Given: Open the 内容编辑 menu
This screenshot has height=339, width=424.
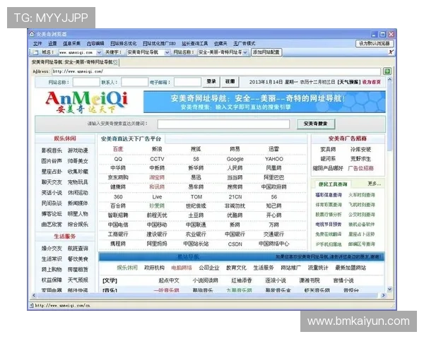Looking at the screenshot, I should click(x=95, y=44).
